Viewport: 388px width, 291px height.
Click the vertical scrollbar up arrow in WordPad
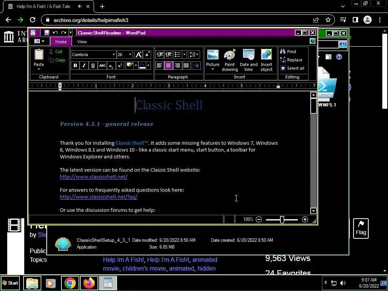(313, 95)
